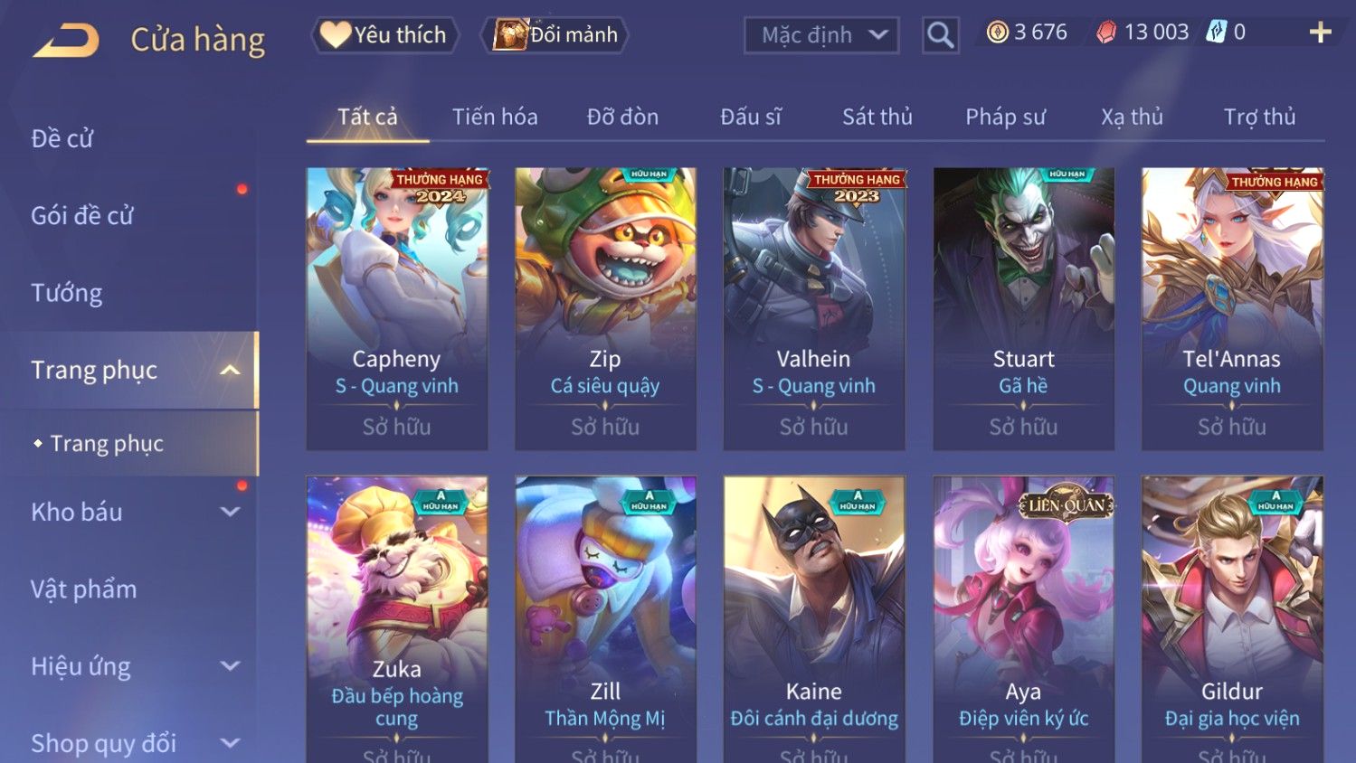
Task: Tap the red ruby currency icon
Action: click(x=1106, y=33)
